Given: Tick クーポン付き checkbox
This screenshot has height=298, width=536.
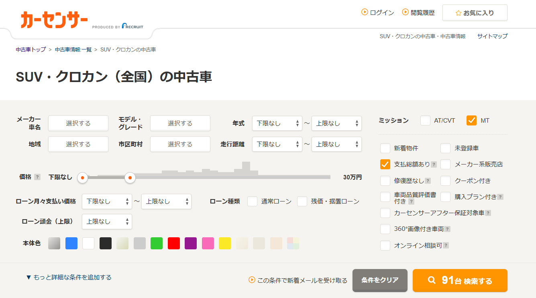Looking at the screenshot, I should pos(445,181).
